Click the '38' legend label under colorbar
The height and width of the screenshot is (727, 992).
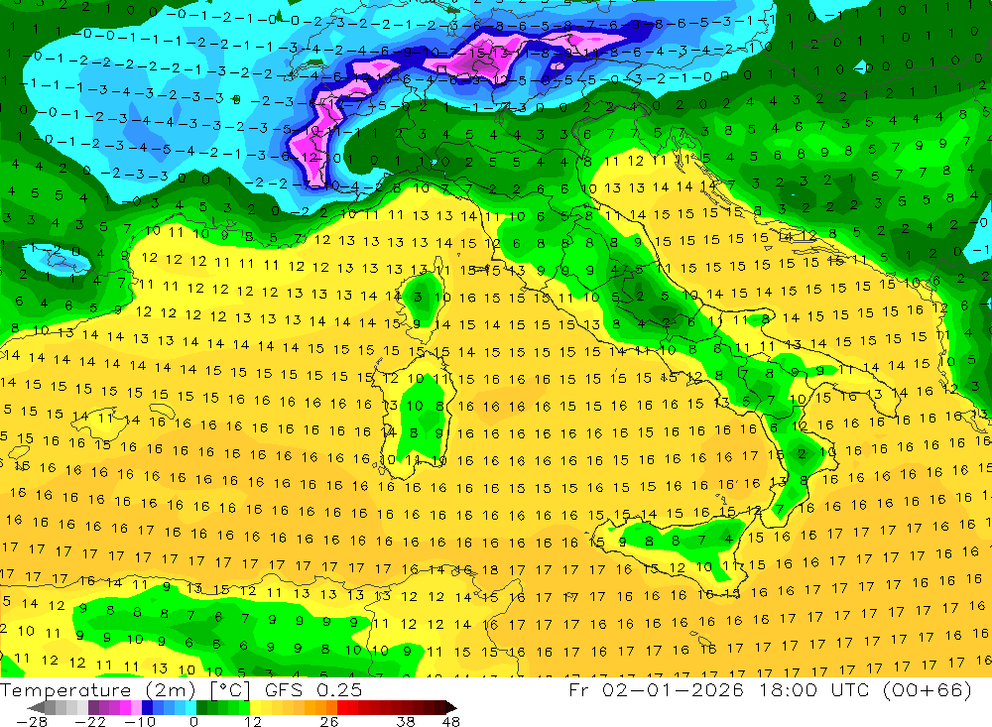[406, 721]
